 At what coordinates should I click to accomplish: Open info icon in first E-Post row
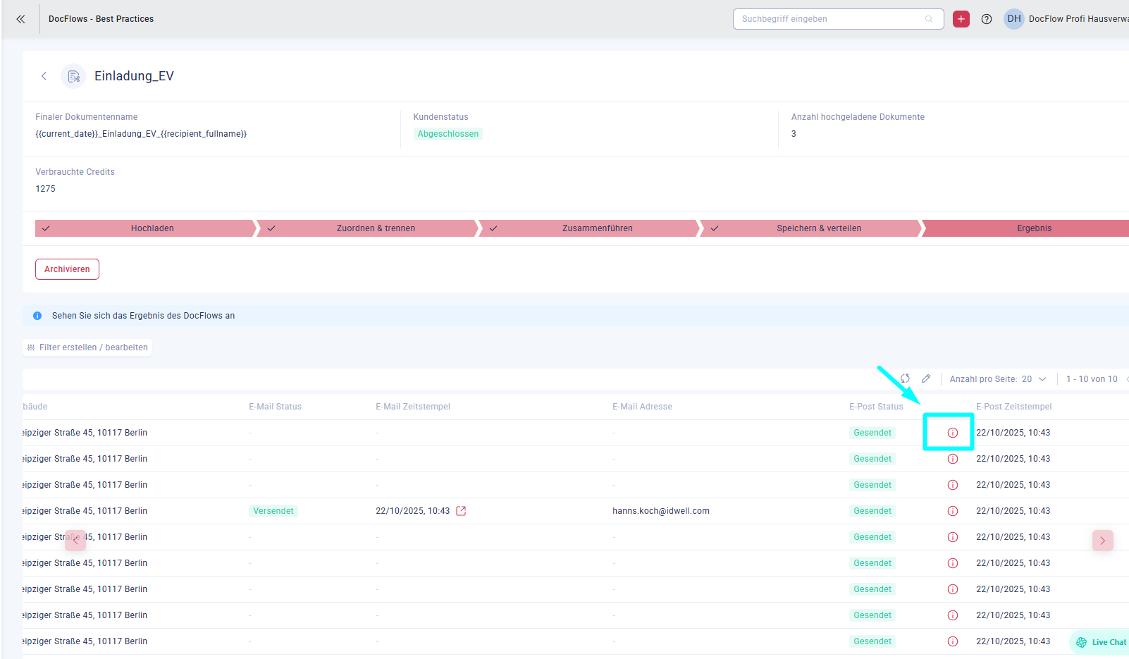point(952,433)
